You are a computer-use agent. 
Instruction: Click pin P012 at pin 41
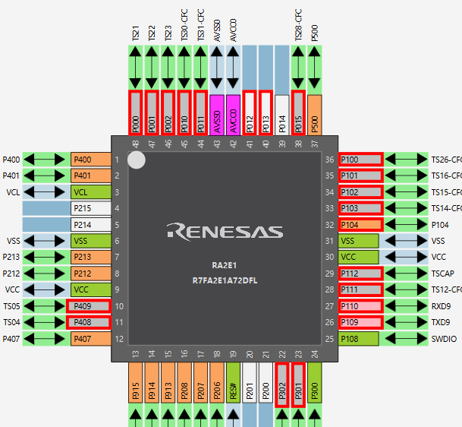(x=250, y=112)
